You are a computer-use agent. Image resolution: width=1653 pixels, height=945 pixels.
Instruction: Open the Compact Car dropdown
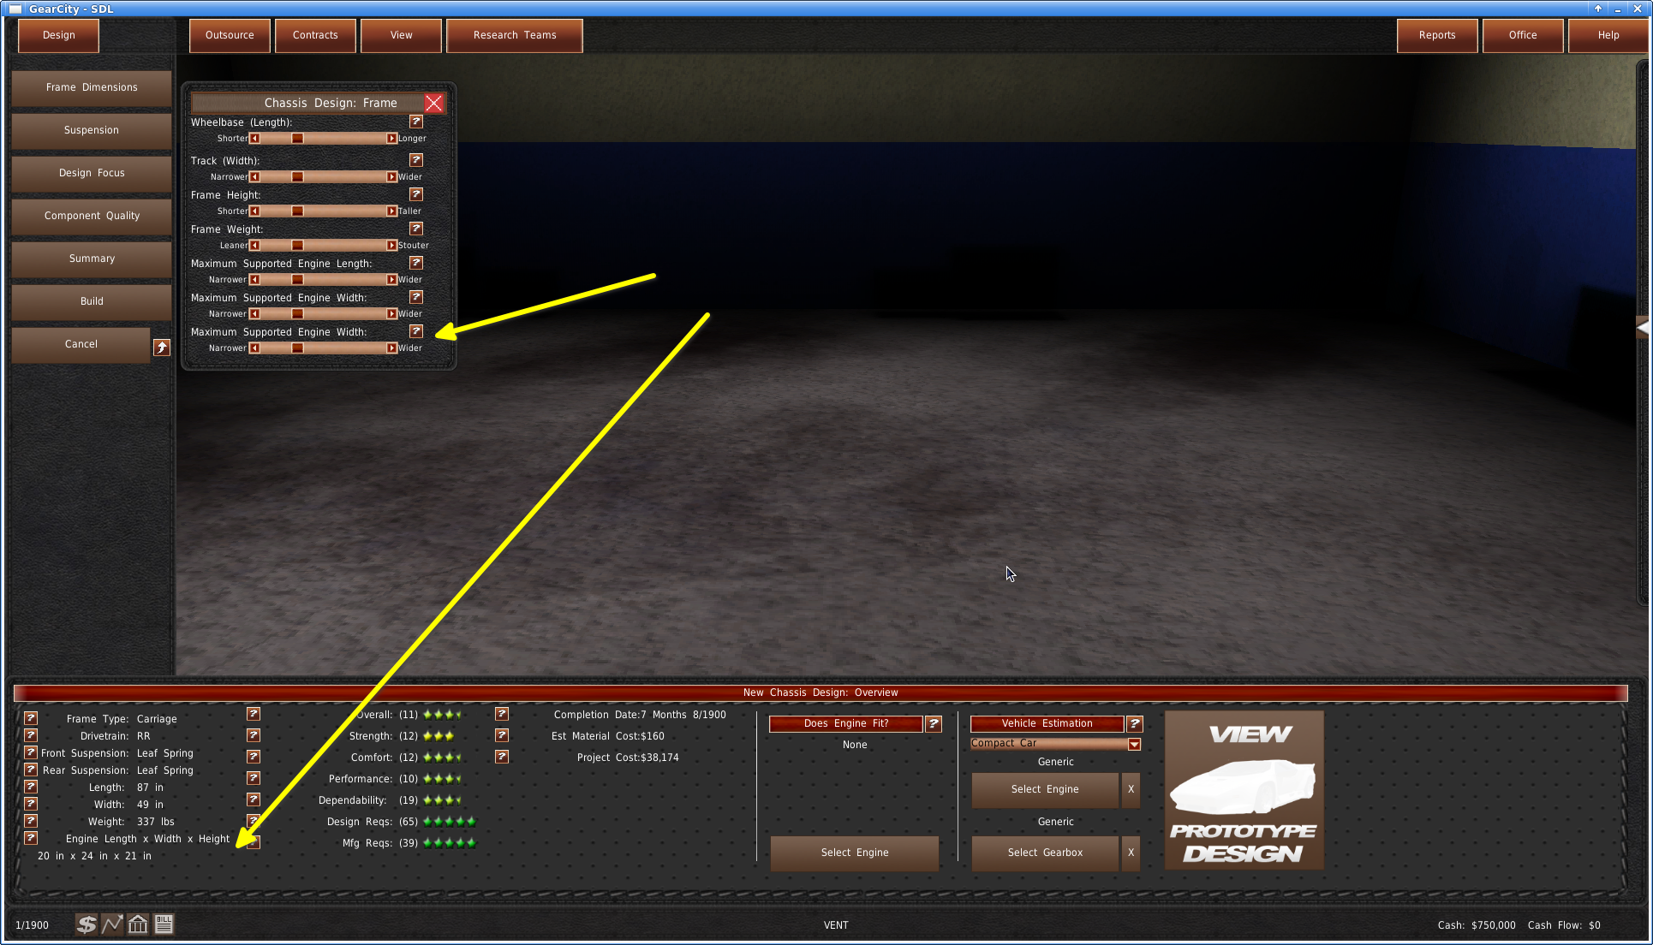(x=1134, y=744)
